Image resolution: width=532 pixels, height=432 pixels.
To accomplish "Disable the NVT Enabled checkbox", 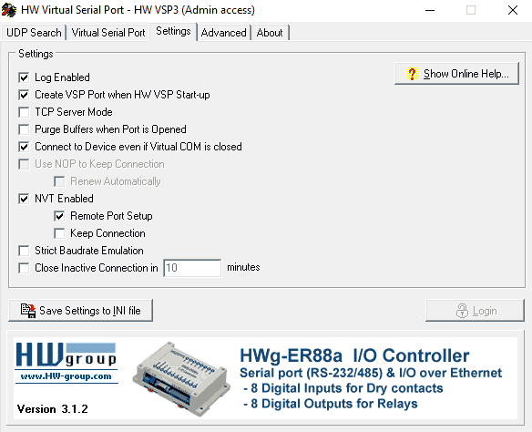I will (24, 199).
